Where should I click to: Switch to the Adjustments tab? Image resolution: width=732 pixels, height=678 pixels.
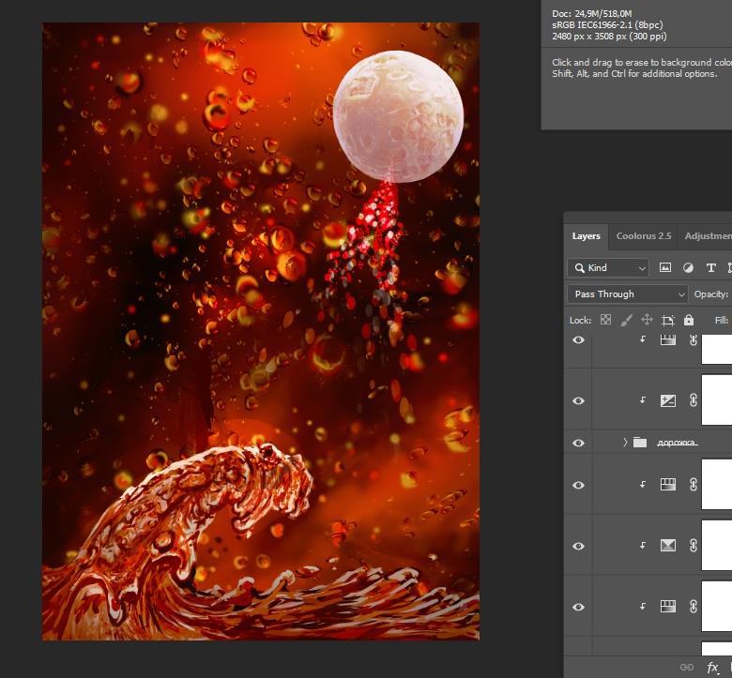click(708, 236)
